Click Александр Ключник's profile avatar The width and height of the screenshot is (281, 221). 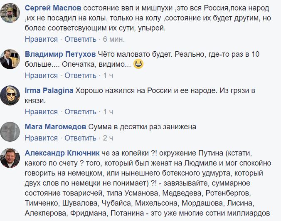pyautogui.click(x=10, y=158)
